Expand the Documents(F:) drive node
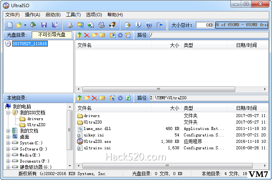Image resolution: width=272 pixels, height=180 pixels. click(x=8, y=161)
